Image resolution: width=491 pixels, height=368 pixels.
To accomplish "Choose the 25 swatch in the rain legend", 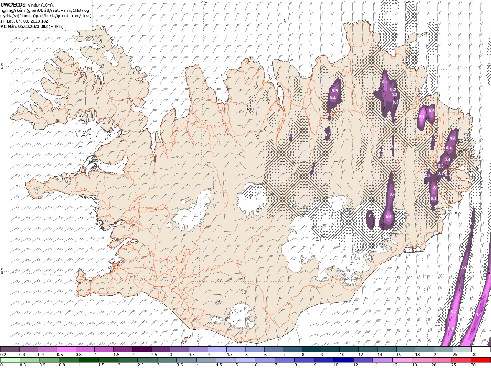I will [x=461, y=360].
